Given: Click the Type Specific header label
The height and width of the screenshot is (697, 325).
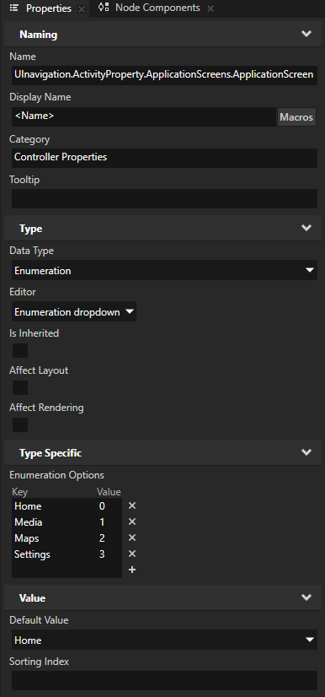Looking at the screenshot, I should point(51,453).
